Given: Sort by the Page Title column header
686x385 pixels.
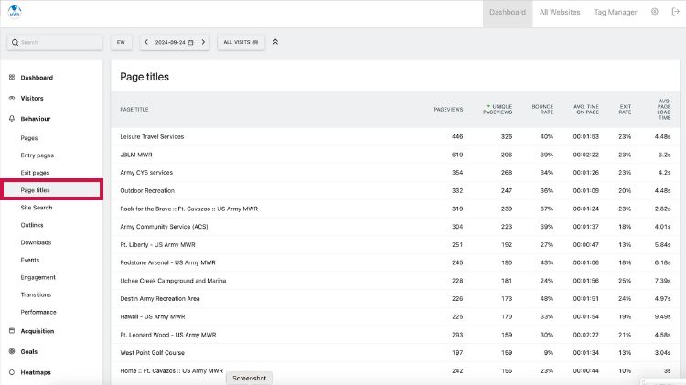Looking at the screenshot, I should coord(134,110).
